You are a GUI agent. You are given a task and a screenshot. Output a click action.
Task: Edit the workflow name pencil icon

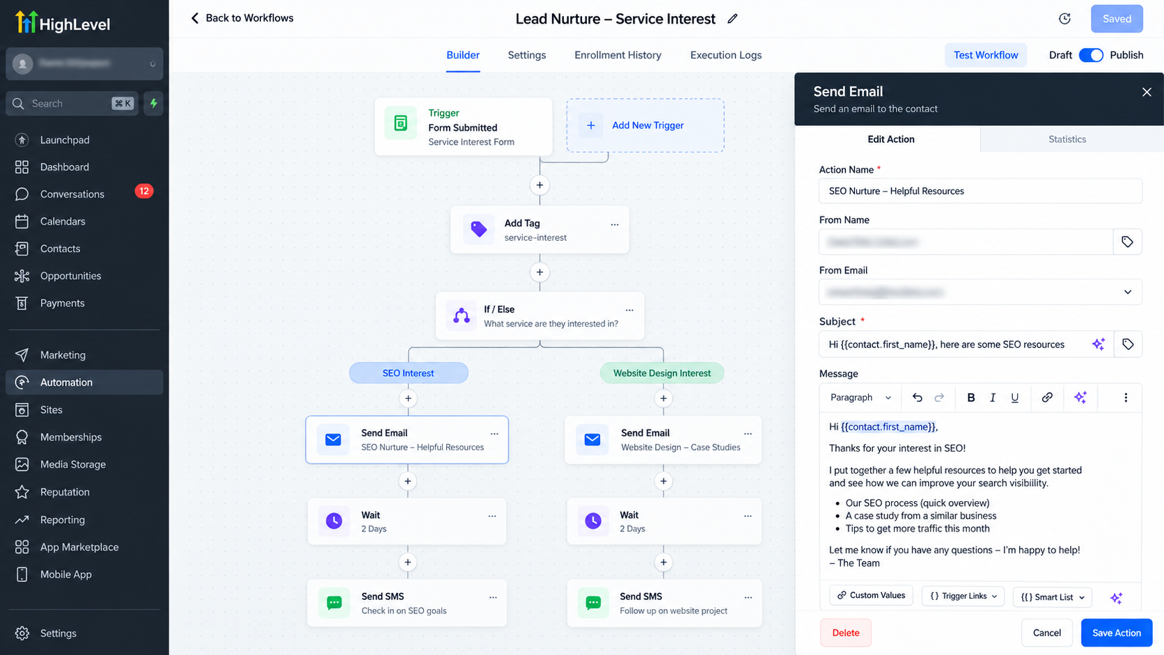point(732,19)
